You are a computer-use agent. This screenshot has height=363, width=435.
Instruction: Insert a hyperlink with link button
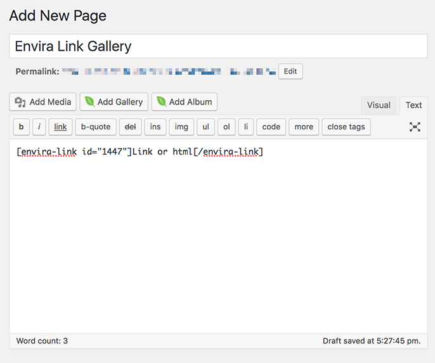(60, 127)
